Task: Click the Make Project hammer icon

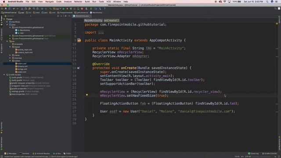Action: pyautogui.click(x=50, y=9)
